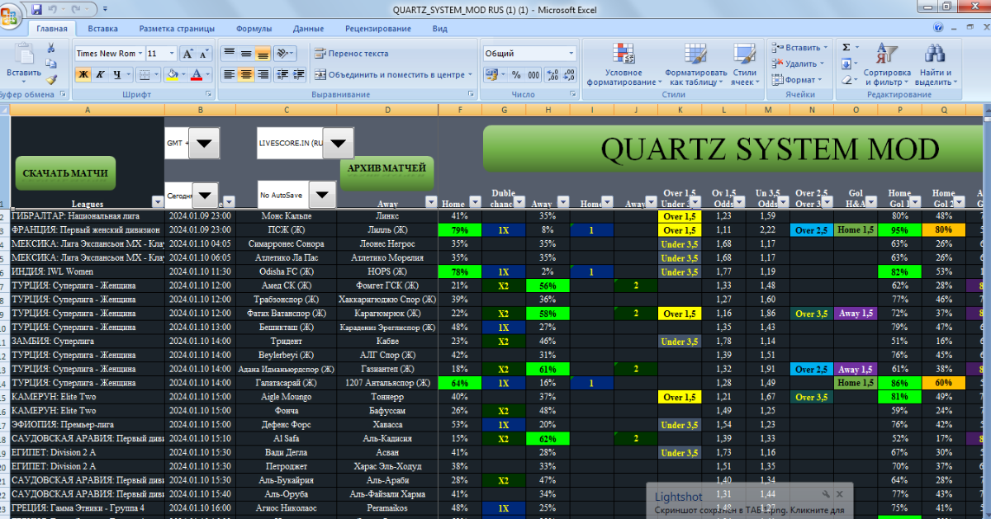Click the Percent Style button
Screen dimensions: 991x519
pos(516,74)
